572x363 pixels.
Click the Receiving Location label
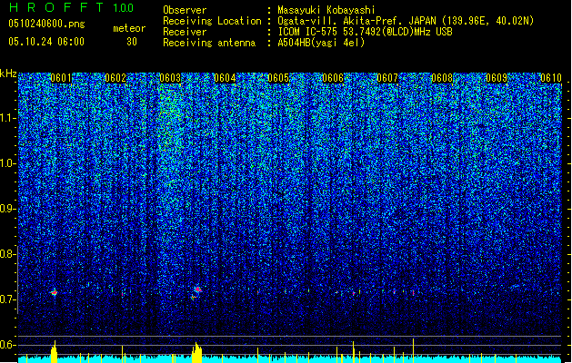pyautogui.click(x=212, y=21)
